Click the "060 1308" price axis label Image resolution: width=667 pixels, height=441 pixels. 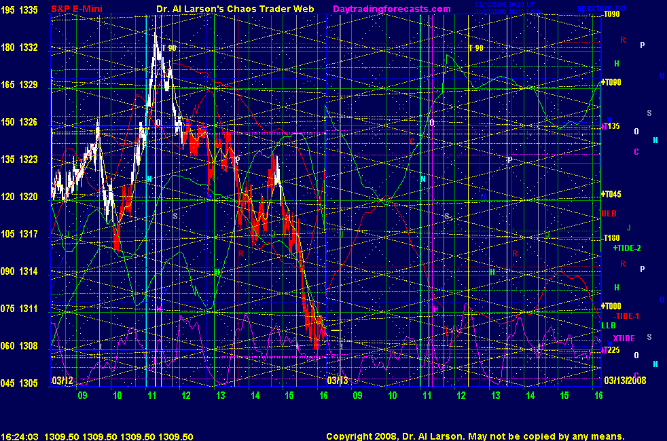(19, 346)
